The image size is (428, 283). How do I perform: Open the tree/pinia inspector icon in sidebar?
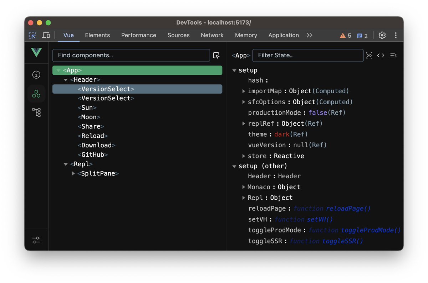coord(36,112)
